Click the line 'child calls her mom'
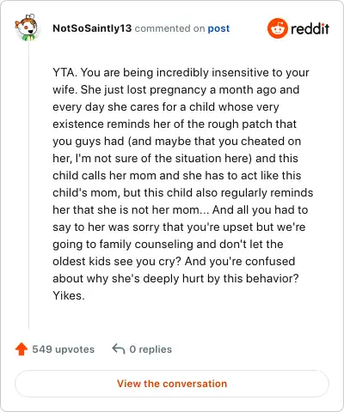 coord(177,175)
